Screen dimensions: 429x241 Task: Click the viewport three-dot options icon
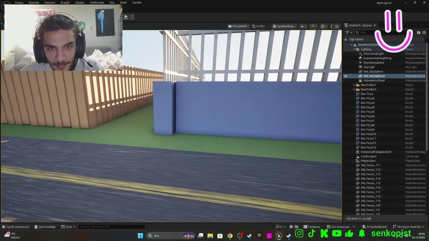331,26
